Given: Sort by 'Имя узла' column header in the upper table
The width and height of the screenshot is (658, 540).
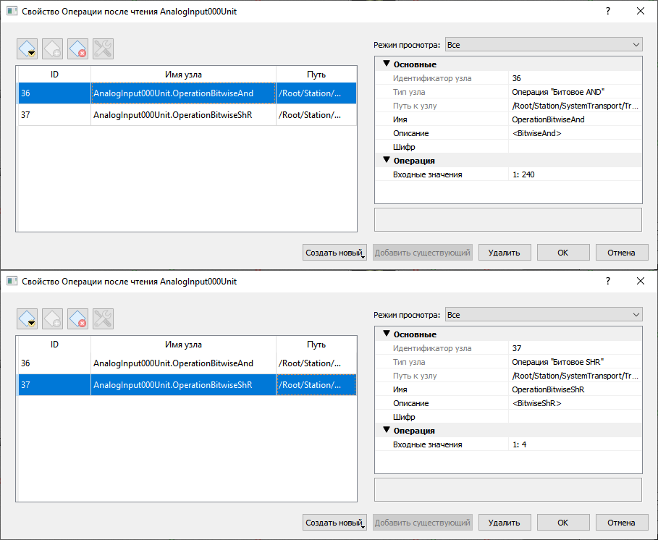Looking at the screenshot, I should pos(183,75).
